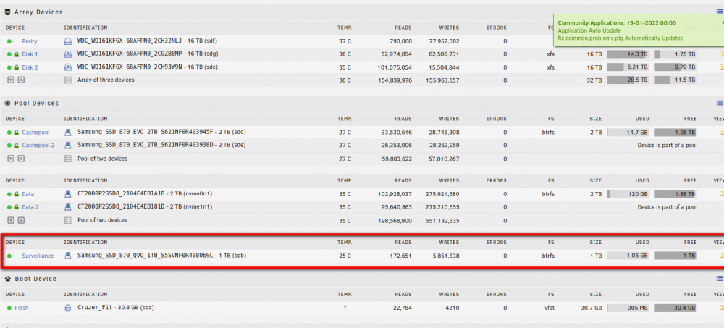Click the USB flash icon beside Cruzer_Fit
This screenshot has height=328, width=724.
pos(68,308)
